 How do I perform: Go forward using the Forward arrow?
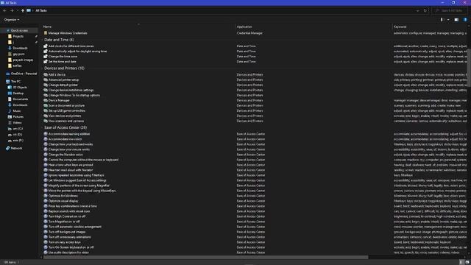coord(12,10)
